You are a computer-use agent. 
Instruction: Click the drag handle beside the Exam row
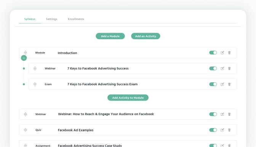point(35,84)
